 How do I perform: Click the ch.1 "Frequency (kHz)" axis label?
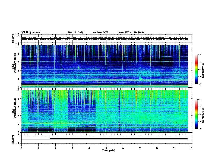point(15,63)
